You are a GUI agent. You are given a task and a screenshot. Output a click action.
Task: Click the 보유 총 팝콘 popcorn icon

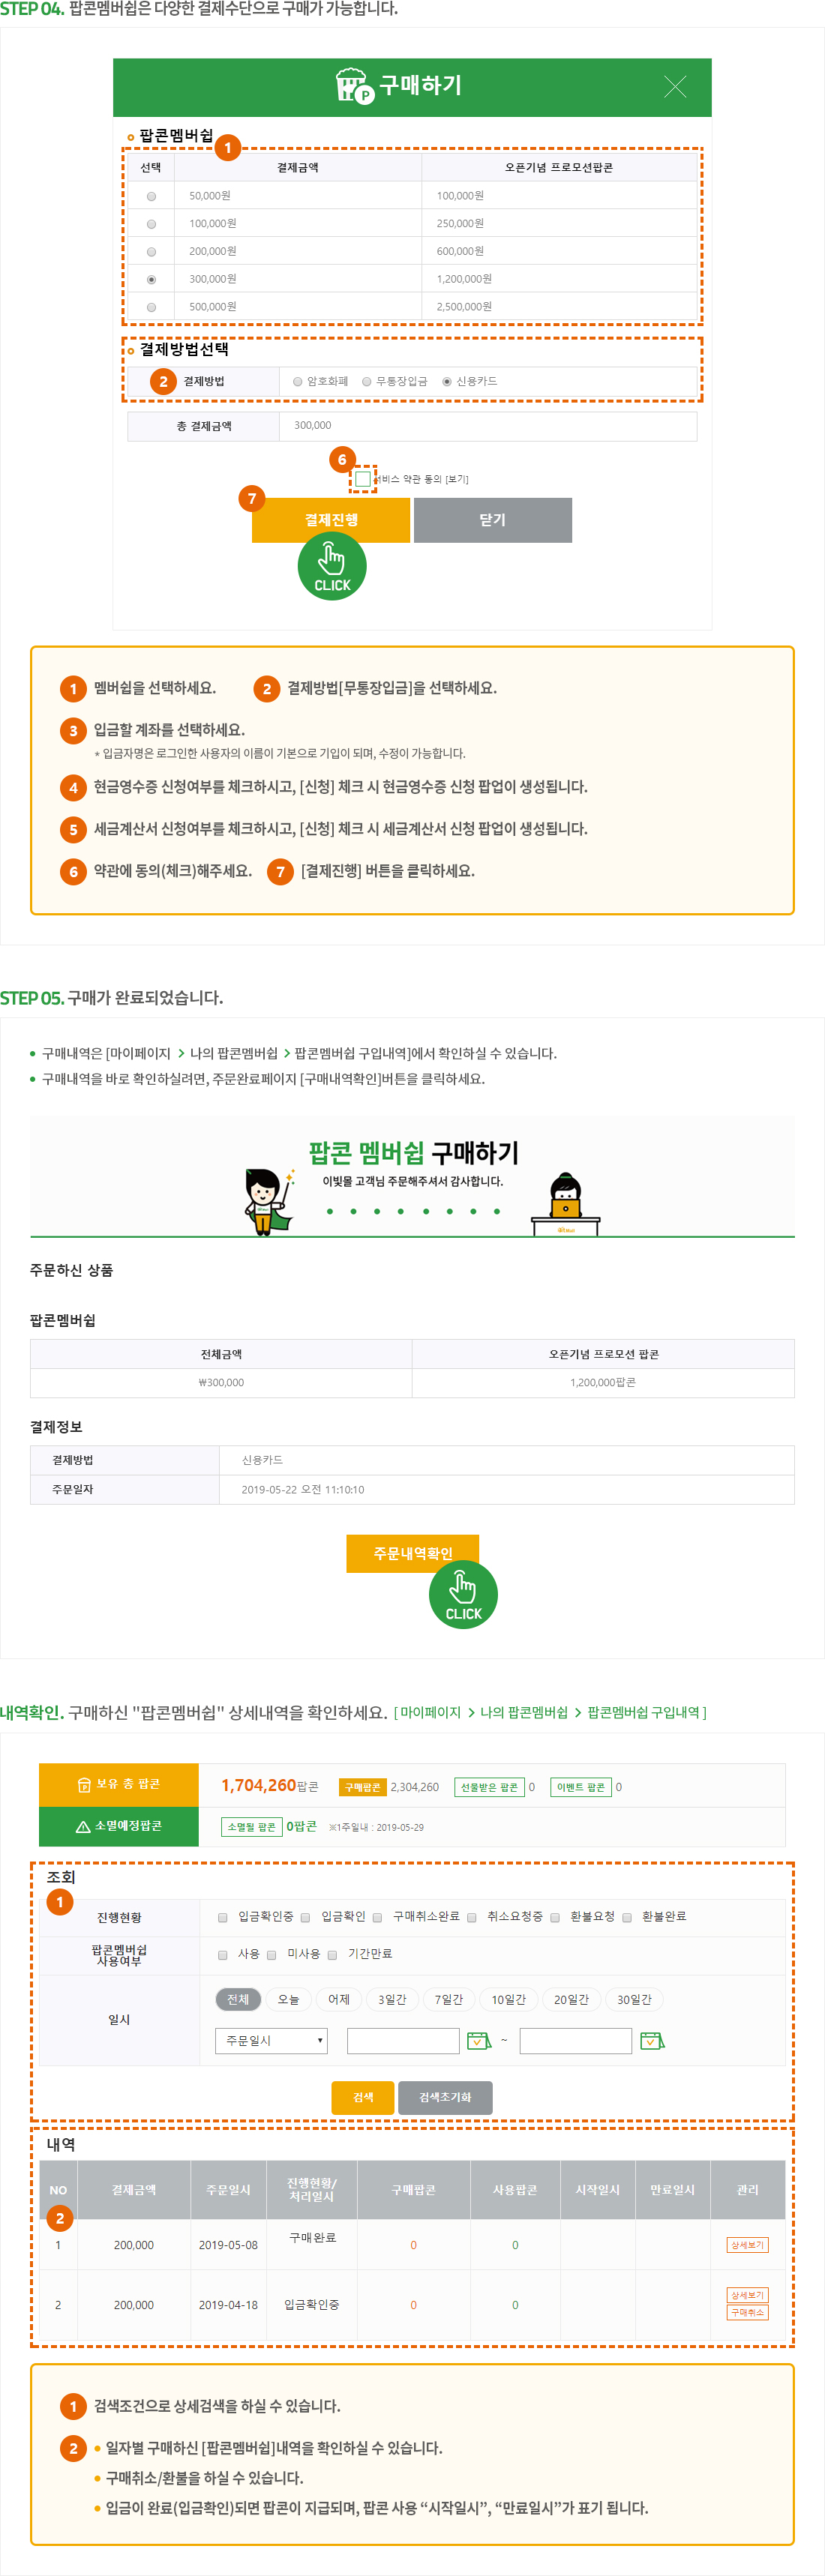click(x=84, y=1785)
